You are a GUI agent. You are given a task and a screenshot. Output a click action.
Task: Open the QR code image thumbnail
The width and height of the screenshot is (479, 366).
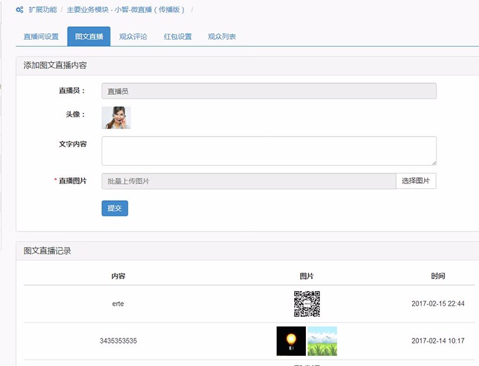(307, 304)
